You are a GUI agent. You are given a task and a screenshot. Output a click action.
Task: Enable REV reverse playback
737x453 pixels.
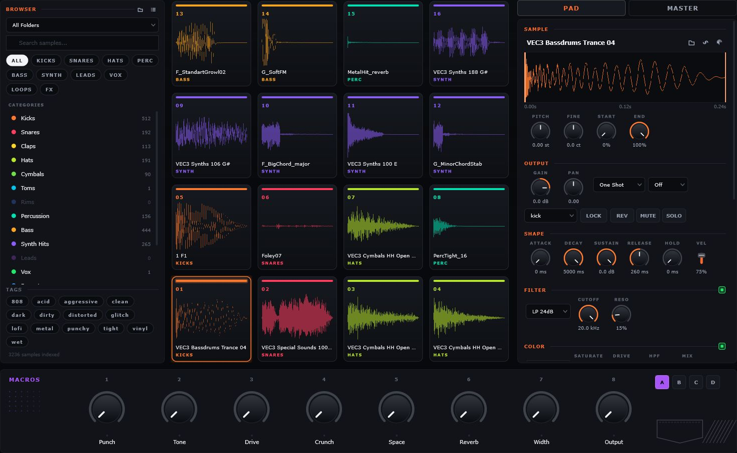[x=622, y=216]
